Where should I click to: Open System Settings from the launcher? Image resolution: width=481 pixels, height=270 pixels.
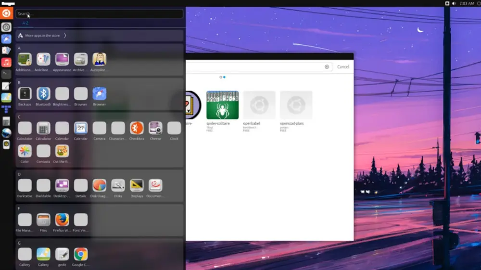coord(6,27)
